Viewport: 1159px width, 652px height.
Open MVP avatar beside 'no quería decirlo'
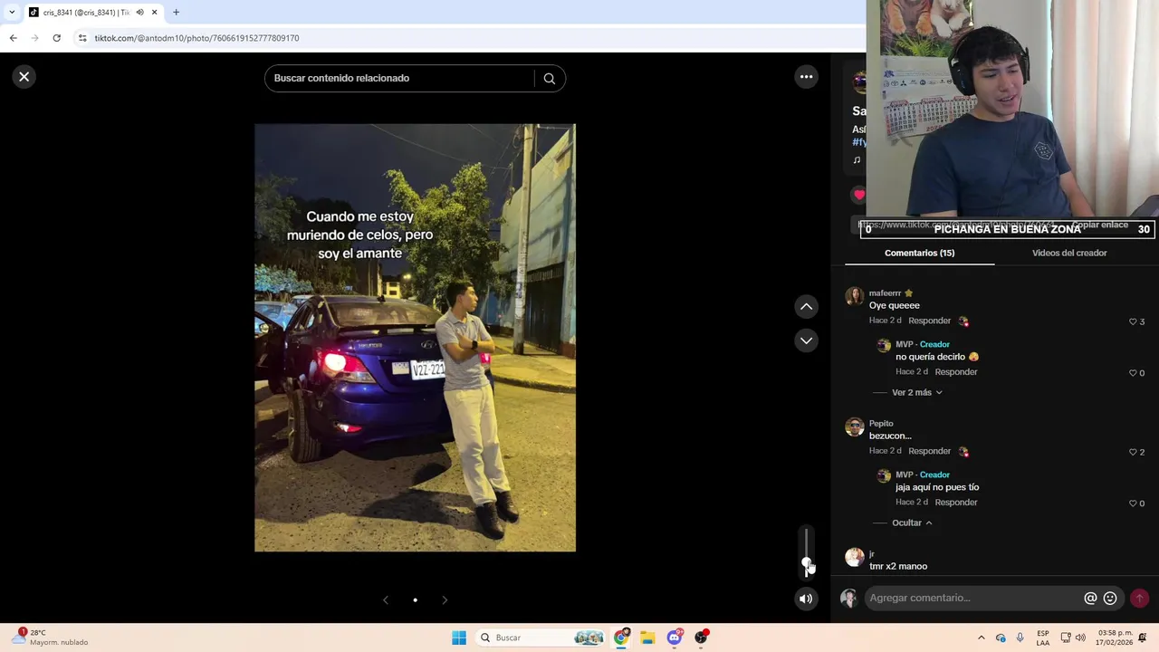pos(884,345)
